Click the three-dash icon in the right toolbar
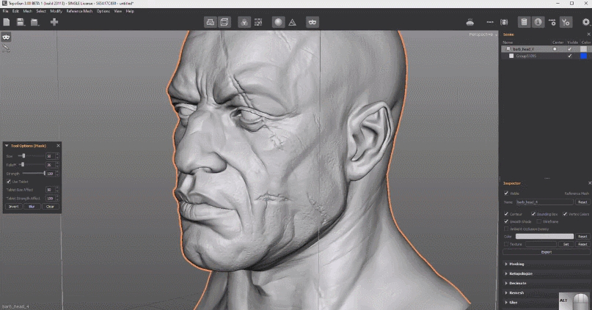 click(490, 22)
